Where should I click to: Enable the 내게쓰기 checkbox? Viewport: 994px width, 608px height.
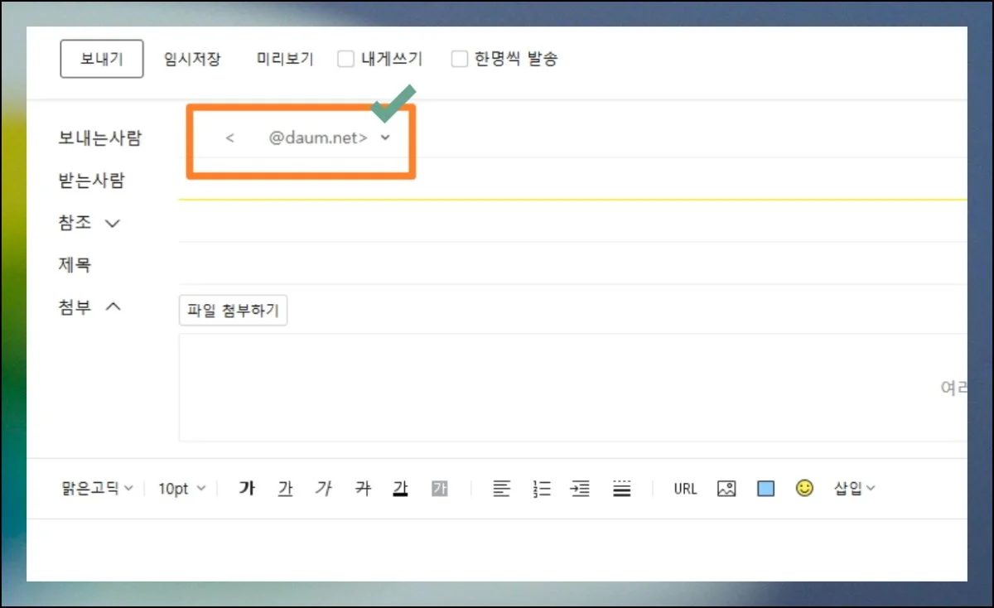click(x=345, y=59)
